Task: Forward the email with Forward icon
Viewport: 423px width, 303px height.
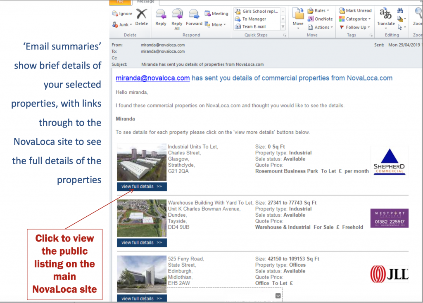Action: pyautogui.click(x=194, y=14)
